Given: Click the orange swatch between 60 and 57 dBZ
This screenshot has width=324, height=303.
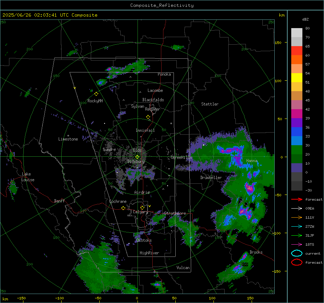Looking at the screenshot, I should tap(297, 60).
